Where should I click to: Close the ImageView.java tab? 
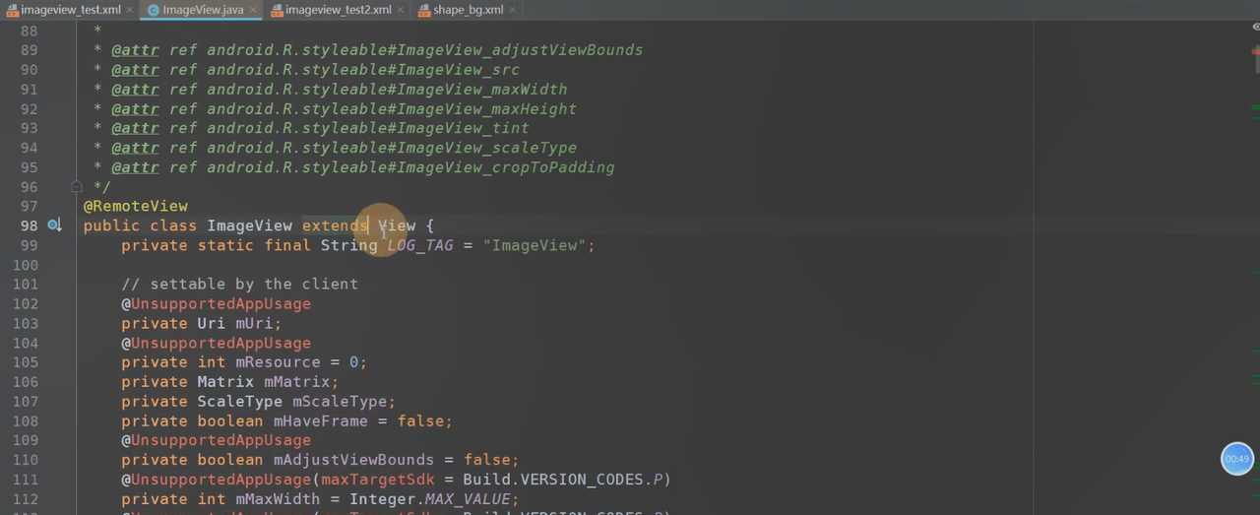pyautogui.click(x=254, y=10)
